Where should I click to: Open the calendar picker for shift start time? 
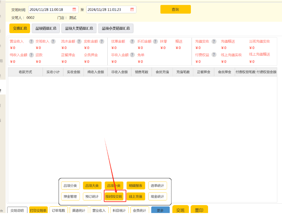pyautogui.click(x=74, y=9)
